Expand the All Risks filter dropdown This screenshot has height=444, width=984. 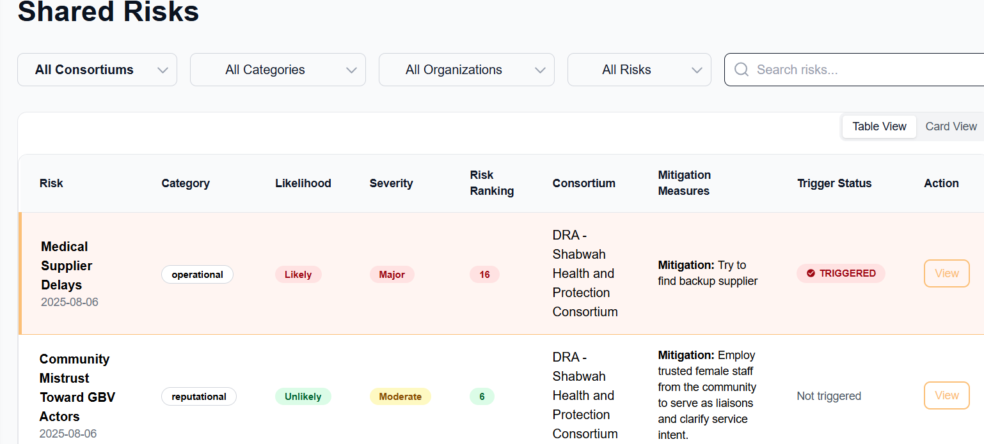pyautogui.click(x=639, y=70)
